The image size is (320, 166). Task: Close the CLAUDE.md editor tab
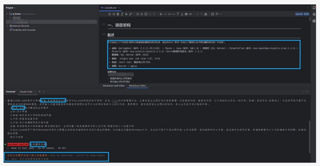119,8
